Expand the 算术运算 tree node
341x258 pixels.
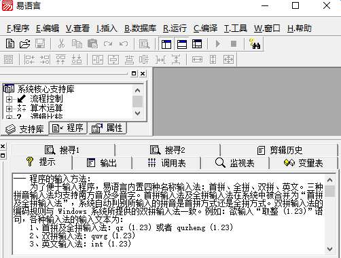pos(9,109)
